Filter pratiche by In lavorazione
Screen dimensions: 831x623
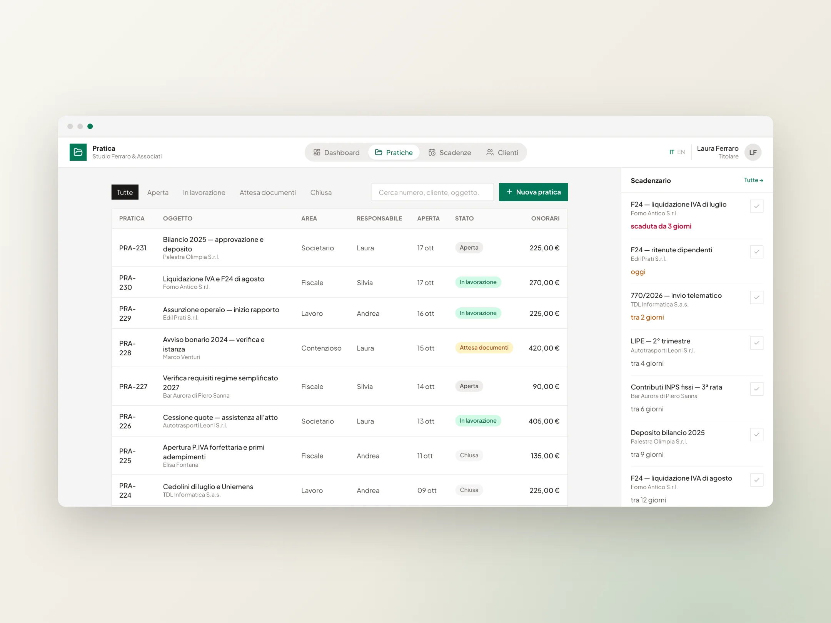click(x=204, y=192)
